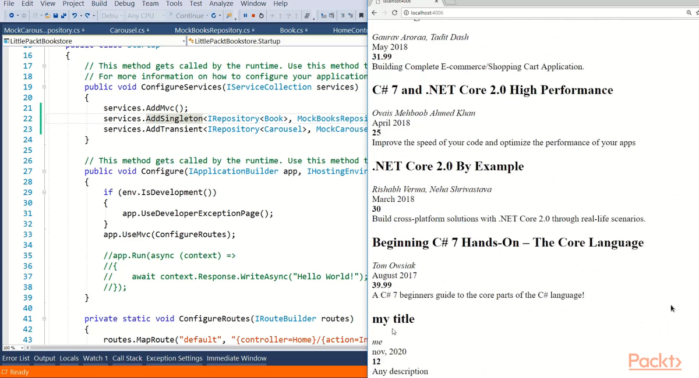Switch to the Book.cs tab

(x=291, y=30)
